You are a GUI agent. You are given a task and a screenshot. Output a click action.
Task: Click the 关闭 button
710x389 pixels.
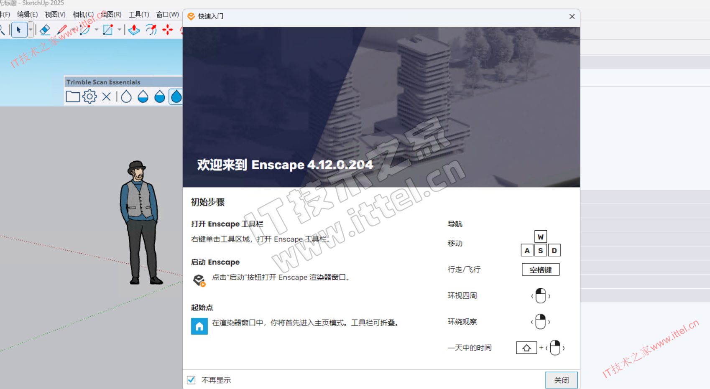[561, 380]
